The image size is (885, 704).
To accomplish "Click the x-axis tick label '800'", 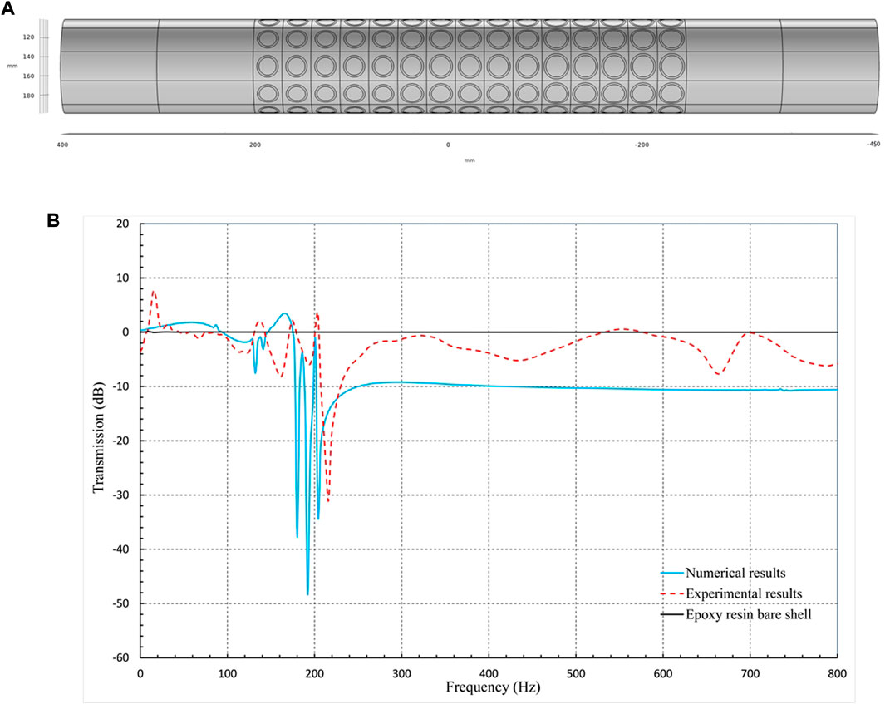I will [837, 673].
